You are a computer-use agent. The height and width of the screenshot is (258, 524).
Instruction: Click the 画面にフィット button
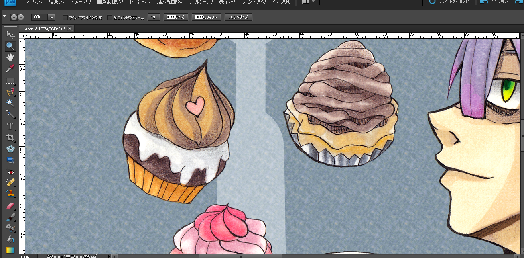tap(206, 17)
